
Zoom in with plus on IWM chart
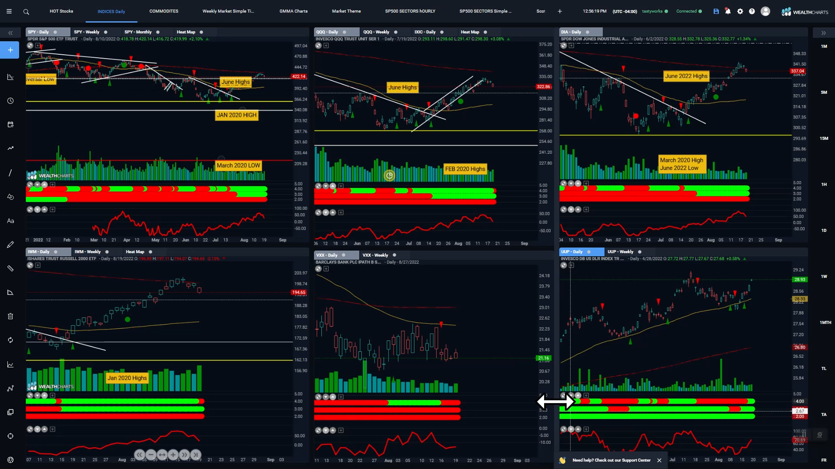173,455
